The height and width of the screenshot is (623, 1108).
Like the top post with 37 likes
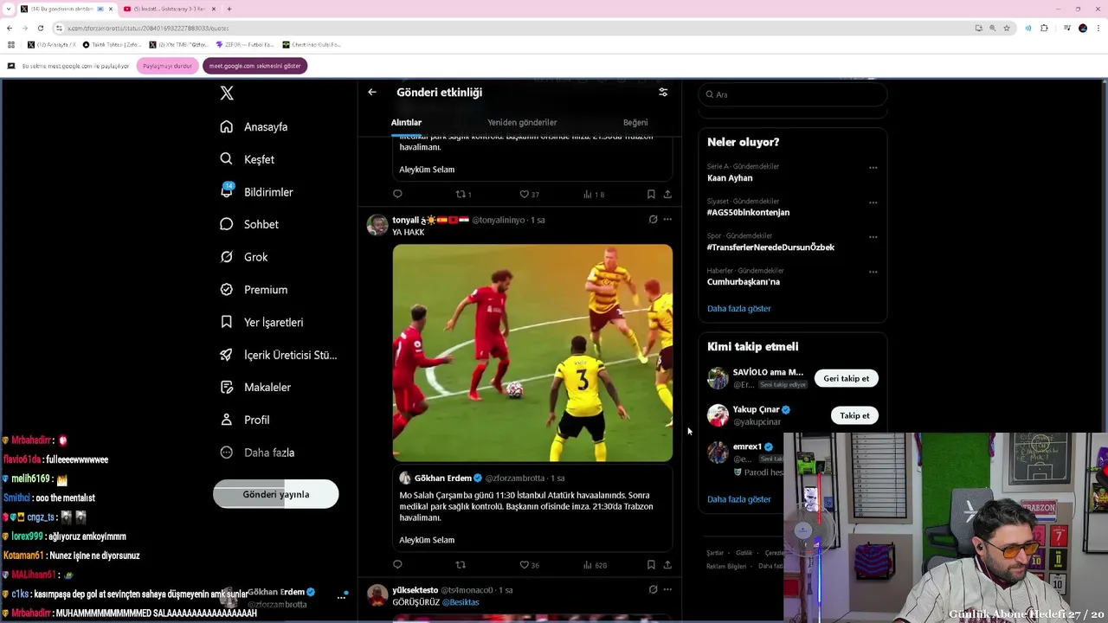pos(529,195)
